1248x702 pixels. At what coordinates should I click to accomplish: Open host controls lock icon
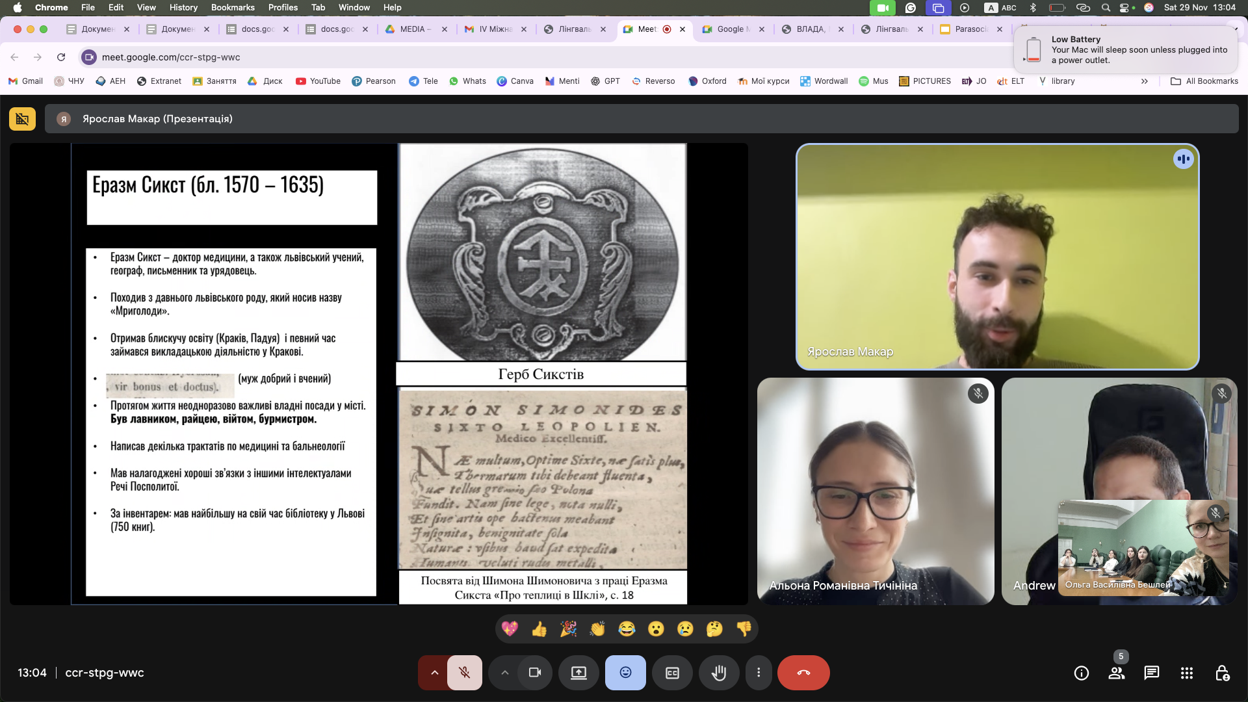[x=1221, y=673]
